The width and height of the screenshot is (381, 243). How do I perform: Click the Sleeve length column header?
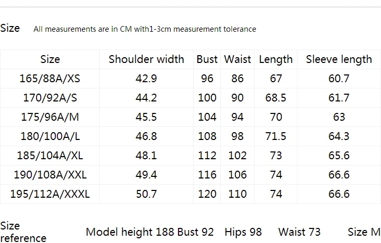pyautogui.click(x=339, y=59)
